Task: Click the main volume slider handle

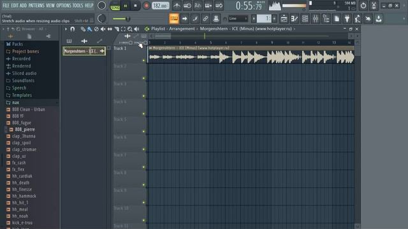Action: [x=127, y=18]
